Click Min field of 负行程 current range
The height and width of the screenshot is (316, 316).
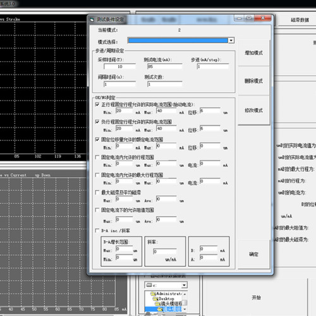(x=125, y=128)
